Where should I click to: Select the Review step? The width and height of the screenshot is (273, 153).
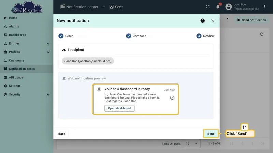point(205,36)
